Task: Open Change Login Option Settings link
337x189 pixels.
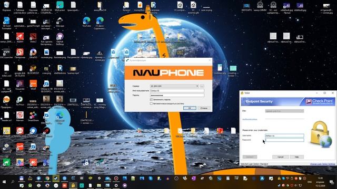Action: pyautogui.click(x=323, y=164)
